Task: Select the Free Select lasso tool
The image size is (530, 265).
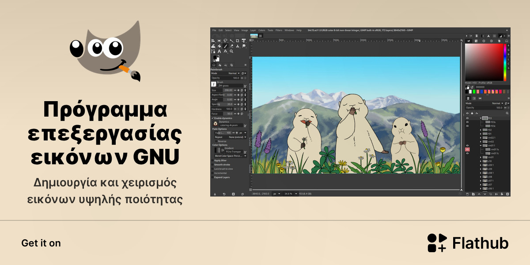Action: (x=225, y=41)
